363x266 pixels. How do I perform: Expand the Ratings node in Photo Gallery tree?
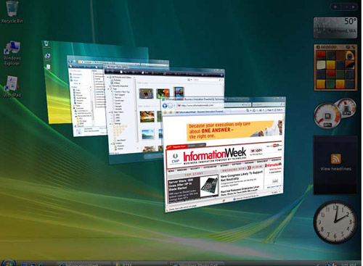pyautogui.click(x=111, y=124)
